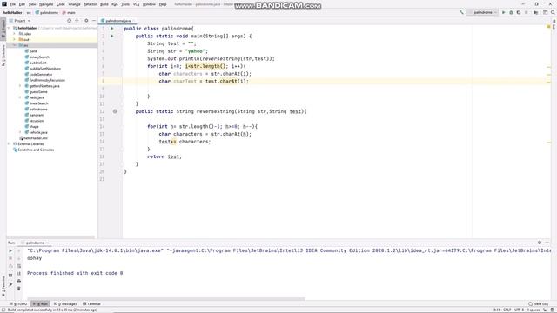
Task: Click run gutter arrow beside class palindrome
Action: [x=112, y=29]
